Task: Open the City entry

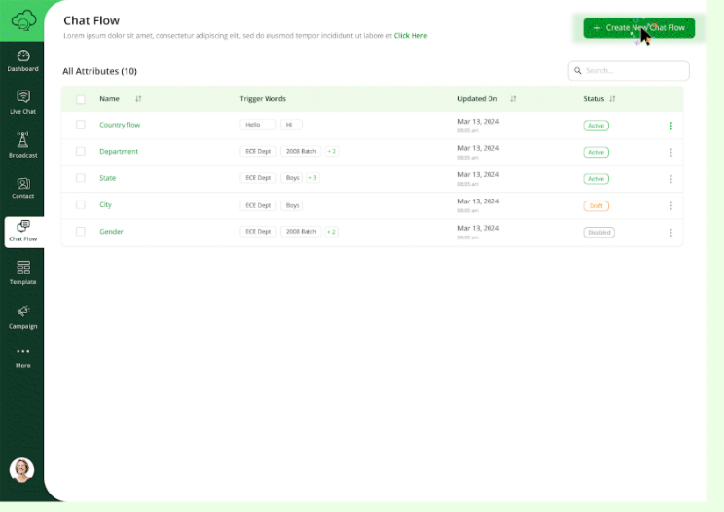Action: pos(105,204)
